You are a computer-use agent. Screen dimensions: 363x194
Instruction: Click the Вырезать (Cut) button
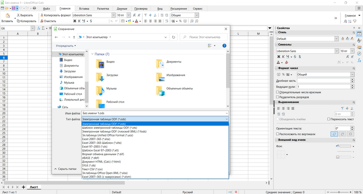(x=25, y=15)
